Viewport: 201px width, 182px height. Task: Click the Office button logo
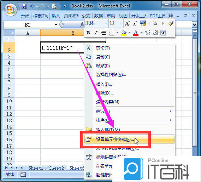point(11,10)
